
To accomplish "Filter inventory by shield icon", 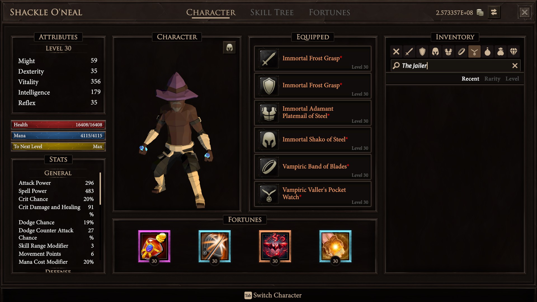I will [x=422, y=52].
